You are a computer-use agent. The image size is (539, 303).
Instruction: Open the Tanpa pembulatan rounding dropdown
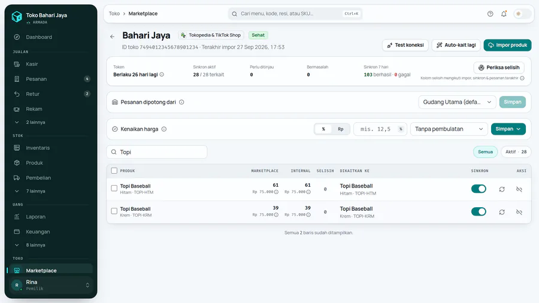[449, 129]
